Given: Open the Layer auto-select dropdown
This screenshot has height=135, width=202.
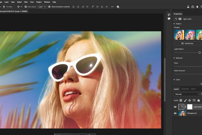Looking at the screenshot, I should (x=42, y=7).
